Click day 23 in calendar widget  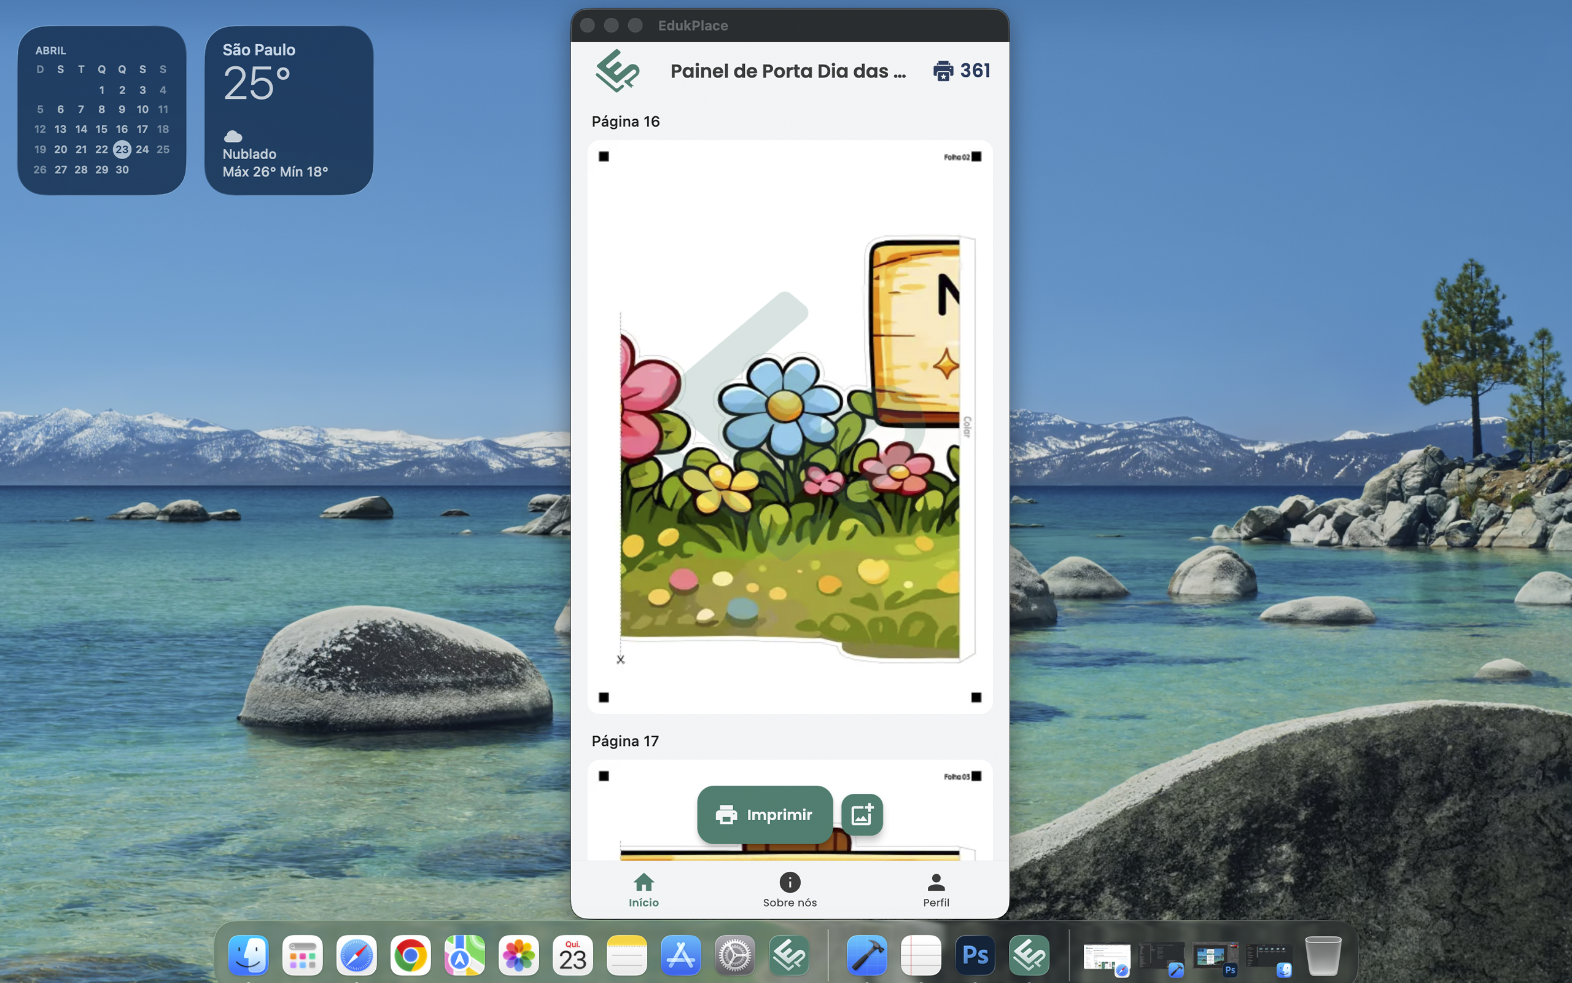pos(122,149)
